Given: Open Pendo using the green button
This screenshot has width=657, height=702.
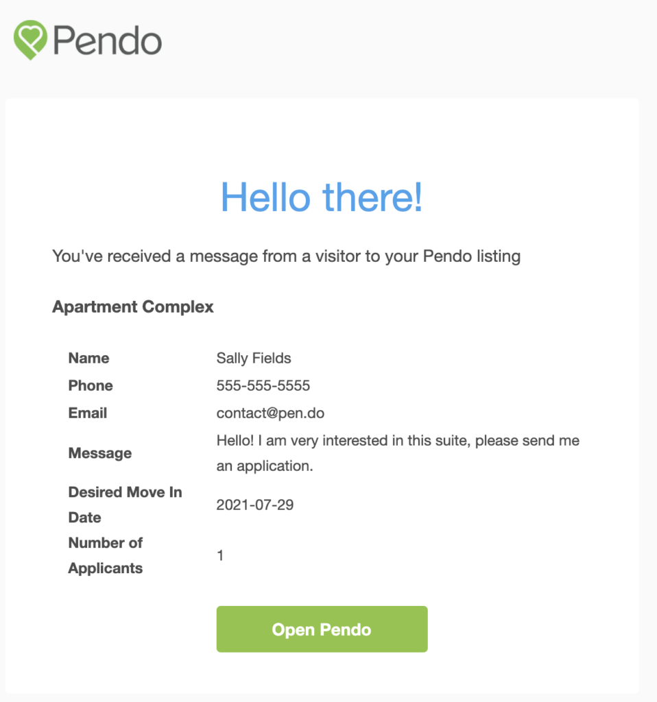Looking at the screenshot, I should click(322, 629).
